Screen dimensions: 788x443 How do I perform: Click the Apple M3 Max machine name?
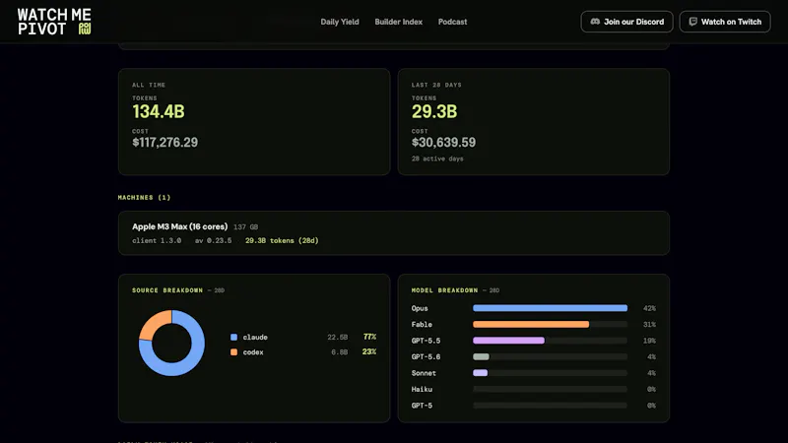pyautogui.click(x=180, y=226)
